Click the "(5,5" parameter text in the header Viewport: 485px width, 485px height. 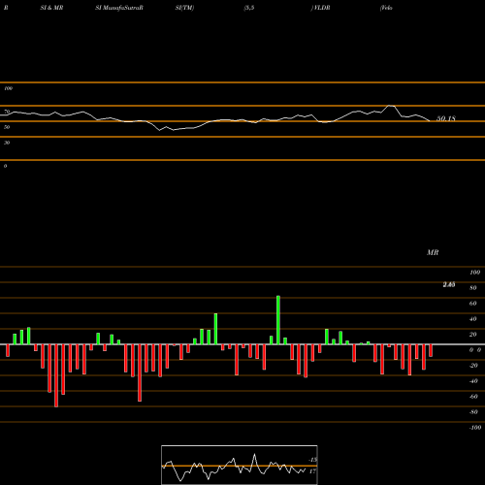tap(249, 8)
